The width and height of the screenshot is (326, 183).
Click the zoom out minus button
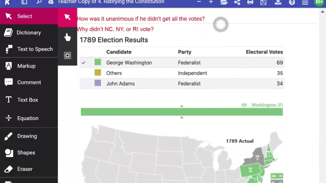pyautogui.click(x=199, y=2)
